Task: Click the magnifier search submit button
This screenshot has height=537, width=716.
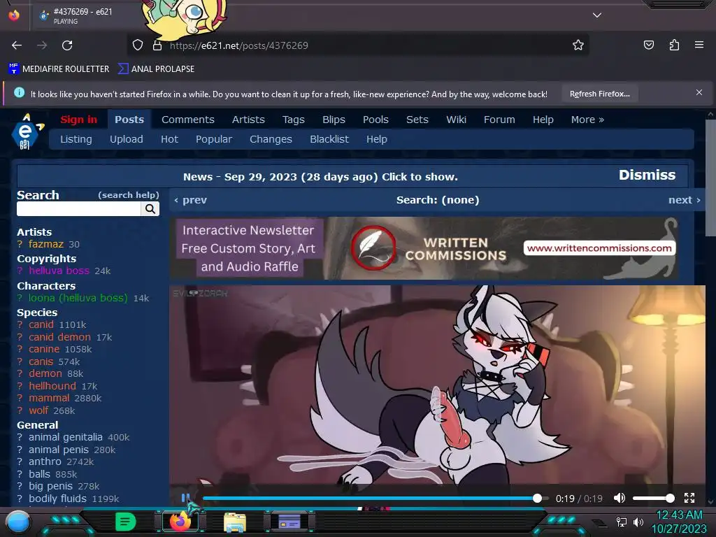Action: click(x=150, y=208)
